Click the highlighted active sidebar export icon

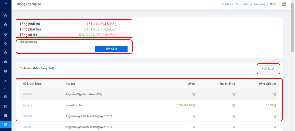pos(6,124)
